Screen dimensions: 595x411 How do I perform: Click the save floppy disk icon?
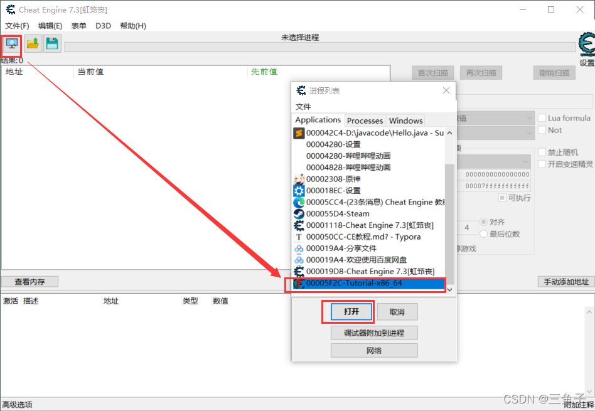tap(52, 44)
